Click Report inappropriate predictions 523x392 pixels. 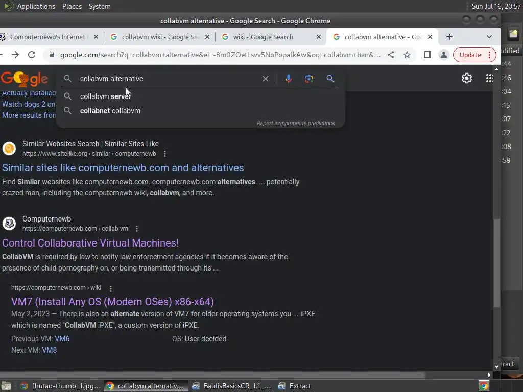296,124
